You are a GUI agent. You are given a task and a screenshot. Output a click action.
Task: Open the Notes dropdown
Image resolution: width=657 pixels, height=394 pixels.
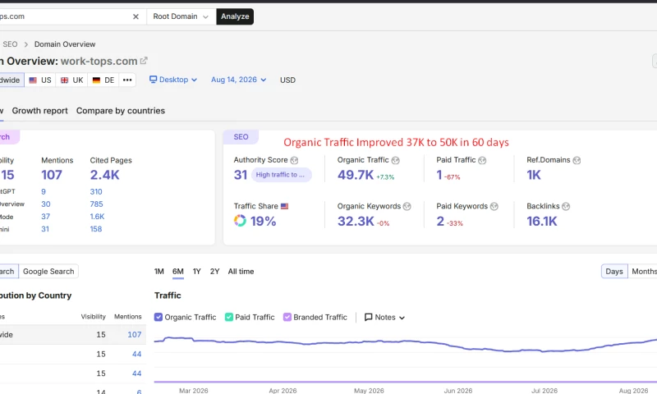[384, 318]
